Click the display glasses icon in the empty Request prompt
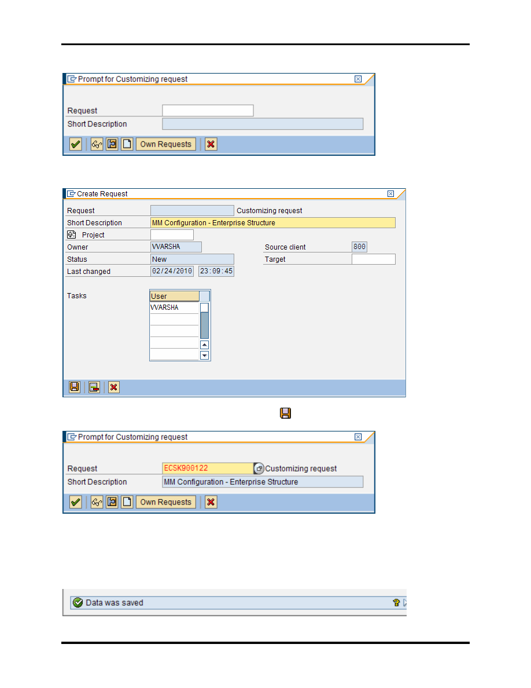531x688 pixels. click(97, 144)
